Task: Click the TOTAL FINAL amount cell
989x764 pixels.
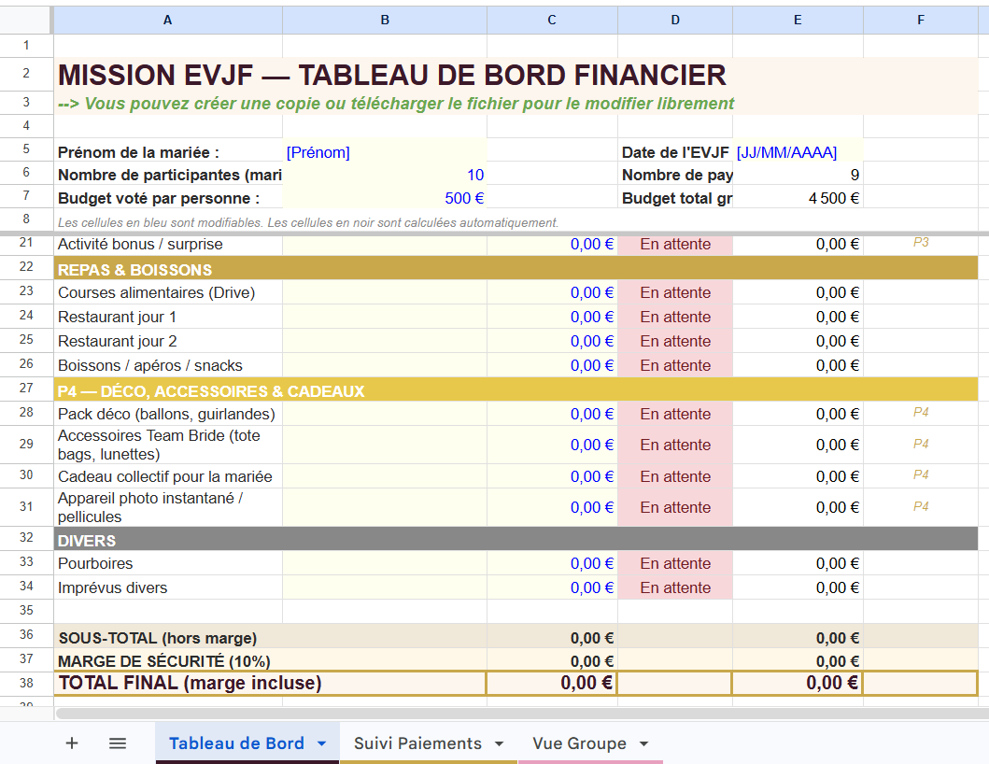Action: [x=552, y=683]
